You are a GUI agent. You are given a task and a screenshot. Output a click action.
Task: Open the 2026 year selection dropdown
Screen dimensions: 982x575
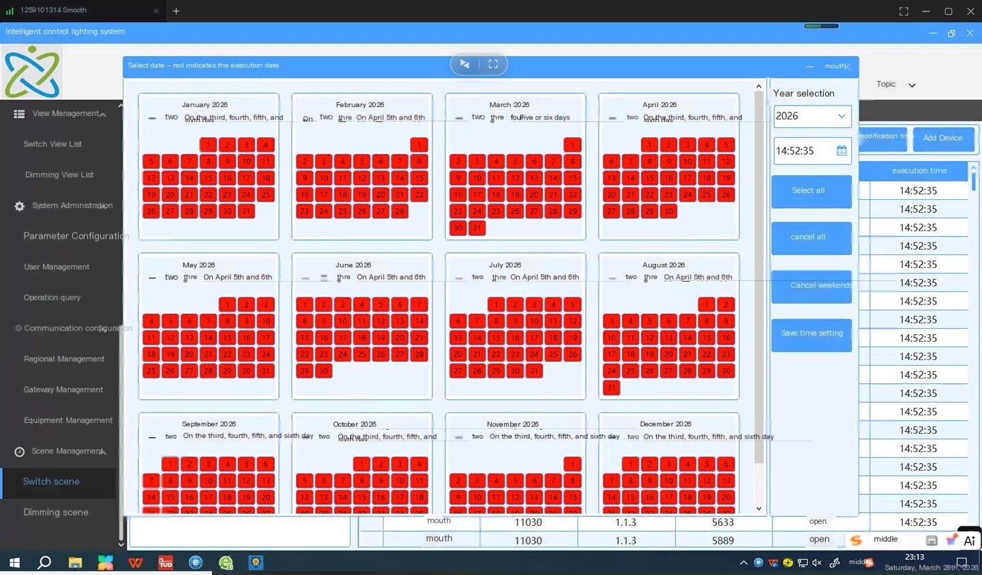click(x=812, y=116)
